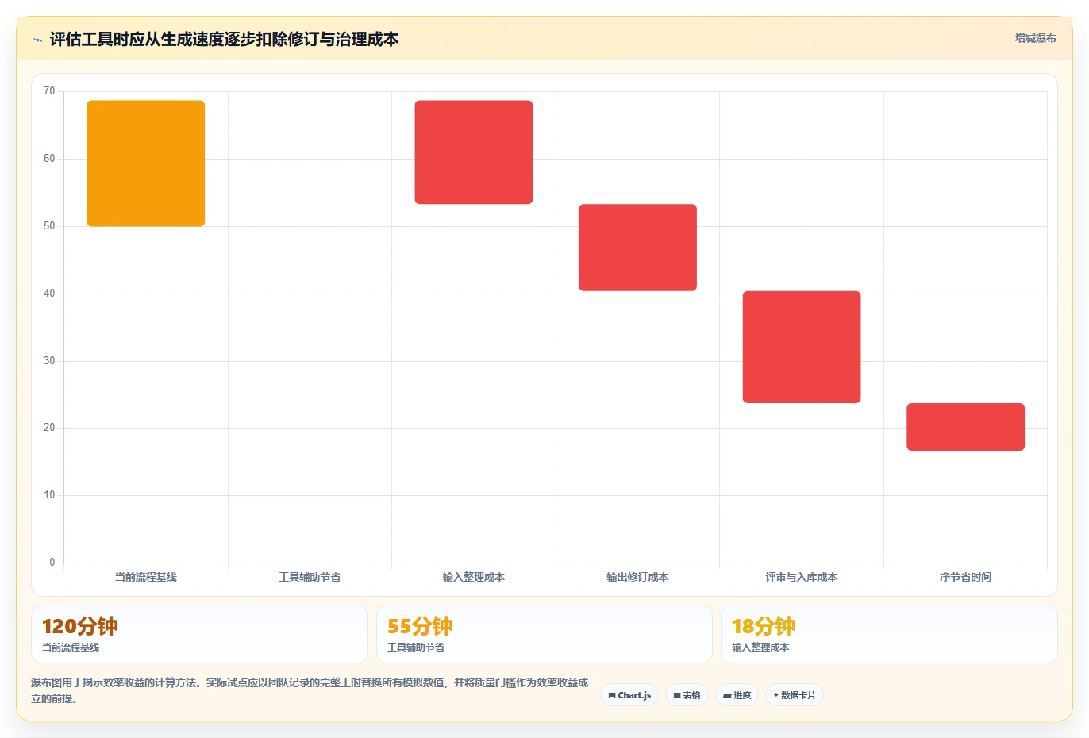Click the y-axis value 30
The image size is (1089, 738).
(x=49, y=361)
